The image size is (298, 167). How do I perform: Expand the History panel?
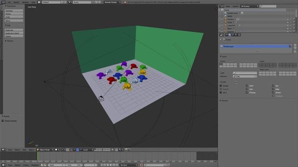(x=9, y=41)
